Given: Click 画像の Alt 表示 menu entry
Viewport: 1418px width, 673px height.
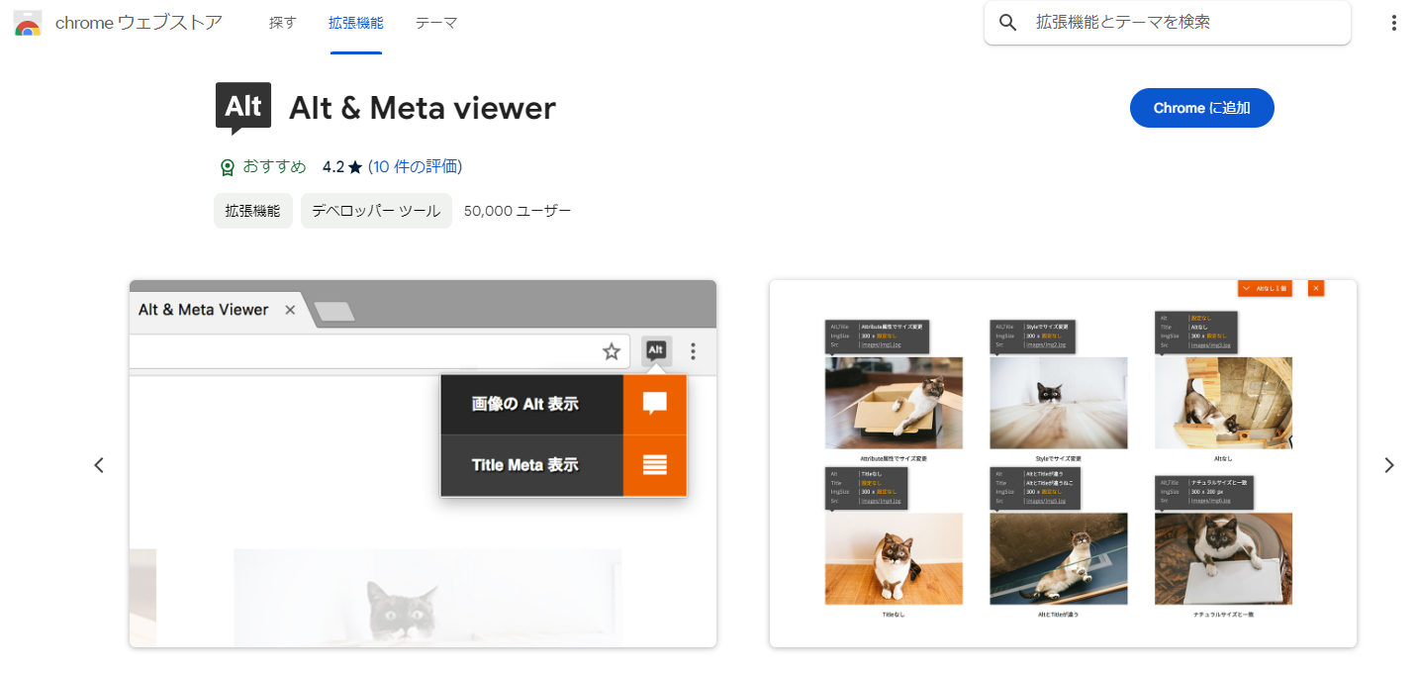Looking at the screenshot, I should pyautogui.click(x=532, y=404).
